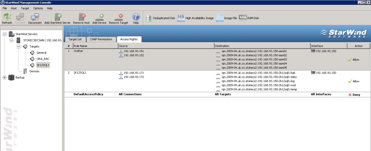Click the Devices node icon

25,71
